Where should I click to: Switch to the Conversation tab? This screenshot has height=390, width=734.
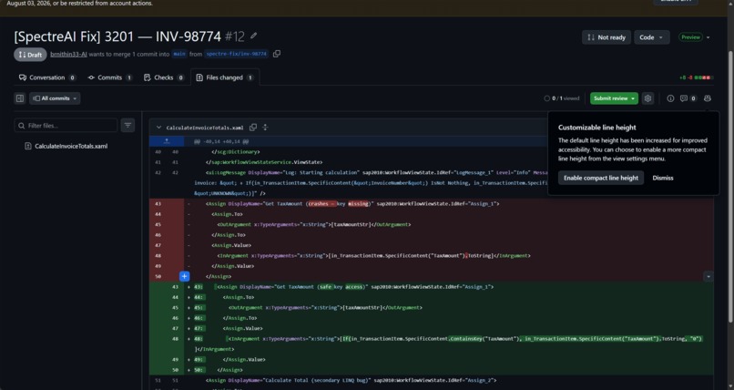click(x=46, y=77)
